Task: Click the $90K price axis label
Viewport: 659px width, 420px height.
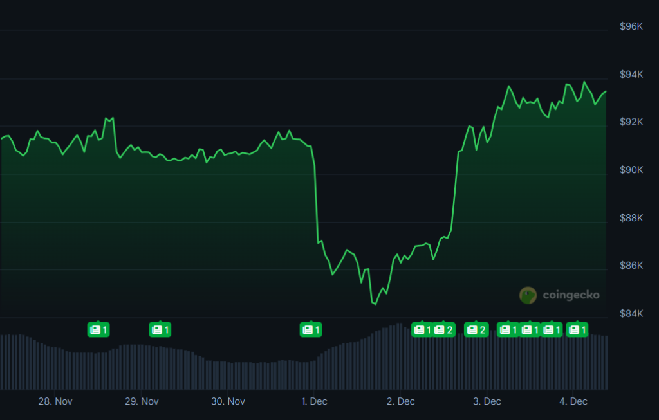Action: [631, 170]
